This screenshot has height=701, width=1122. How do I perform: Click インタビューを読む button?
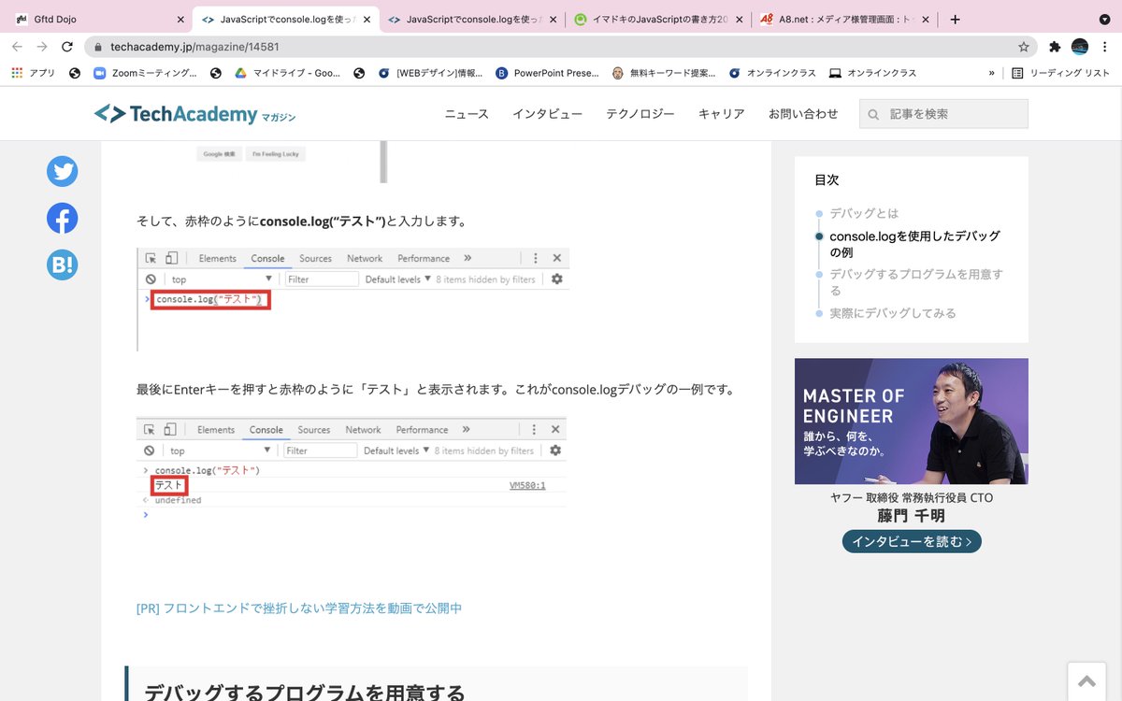pyautogui.click(x=912, y=541)
